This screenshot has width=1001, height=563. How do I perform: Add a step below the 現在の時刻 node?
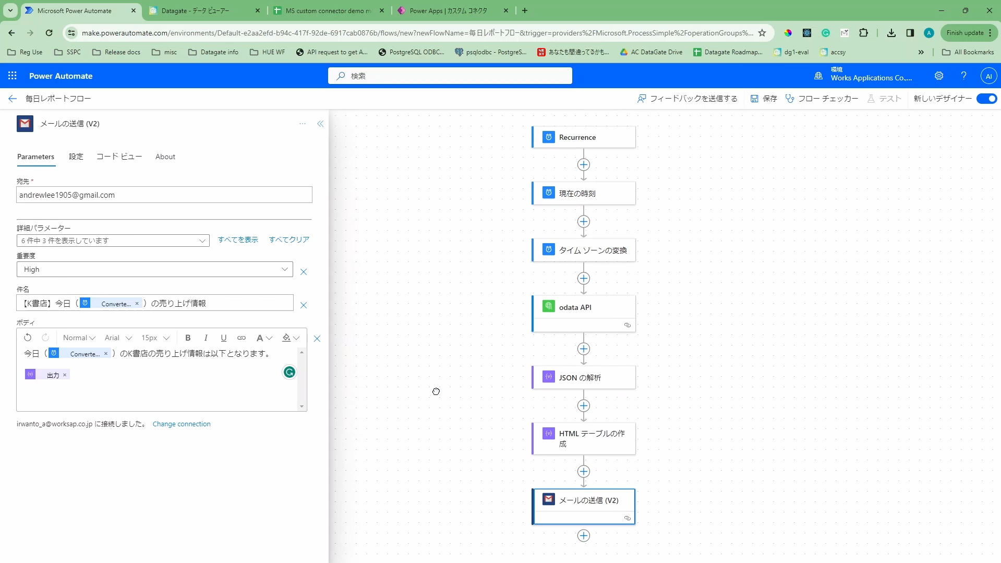click(x=584, y=222)
